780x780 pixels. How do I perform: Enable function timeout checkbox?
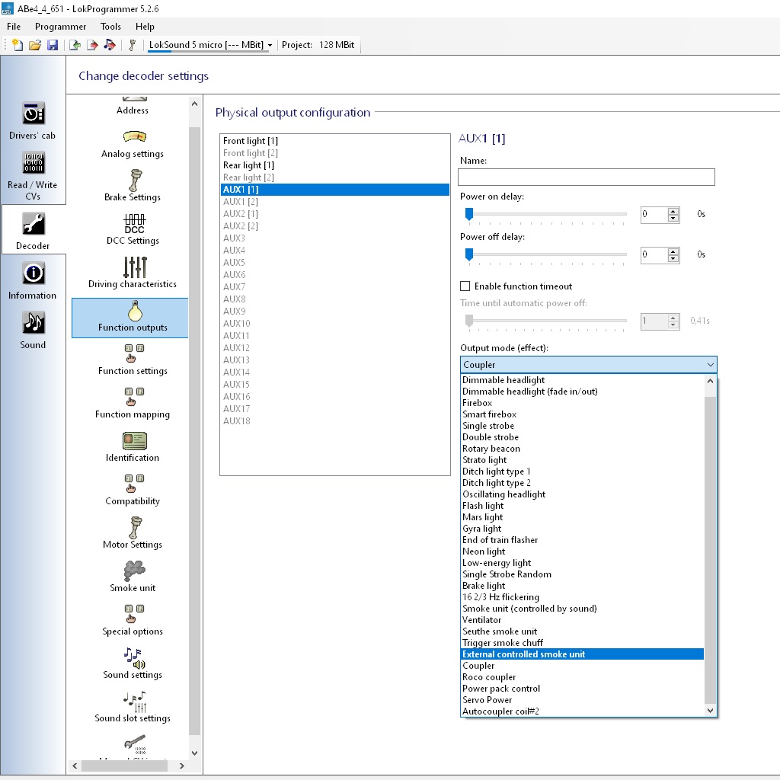[465, 286]
